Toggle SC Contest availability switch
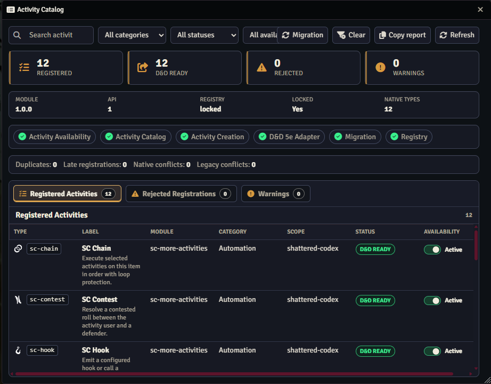Image resolution: width=491 pixels, height=384 pixels. coord(432,301)
